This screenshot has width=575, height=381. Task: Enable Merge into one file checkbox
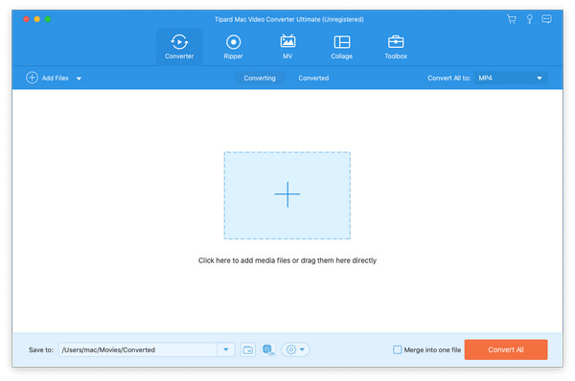[397, 349]
